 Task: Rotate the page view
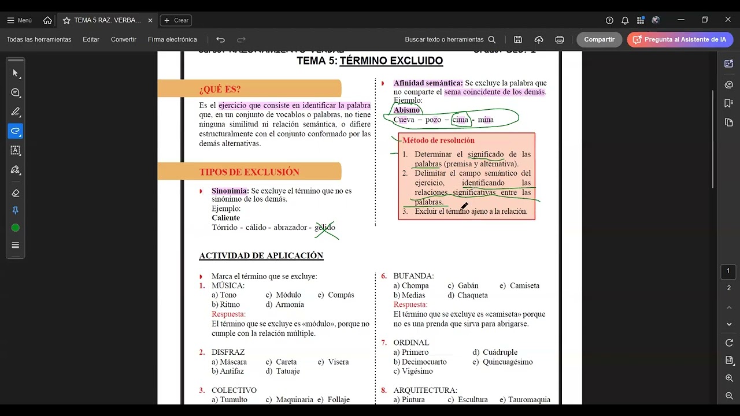tap(729, 343)
